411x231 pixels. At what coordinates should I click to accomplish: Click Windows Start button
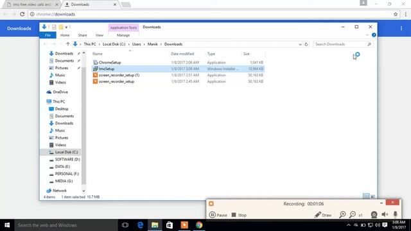(7, 225)
